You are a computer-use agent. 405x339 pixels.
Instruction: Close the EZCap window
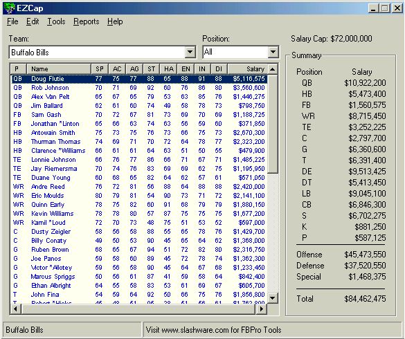tap(397, 8)
